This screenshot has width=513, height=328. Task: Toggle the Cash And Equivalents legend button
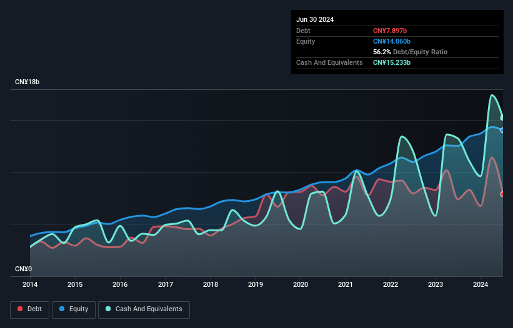coord(144,309)
